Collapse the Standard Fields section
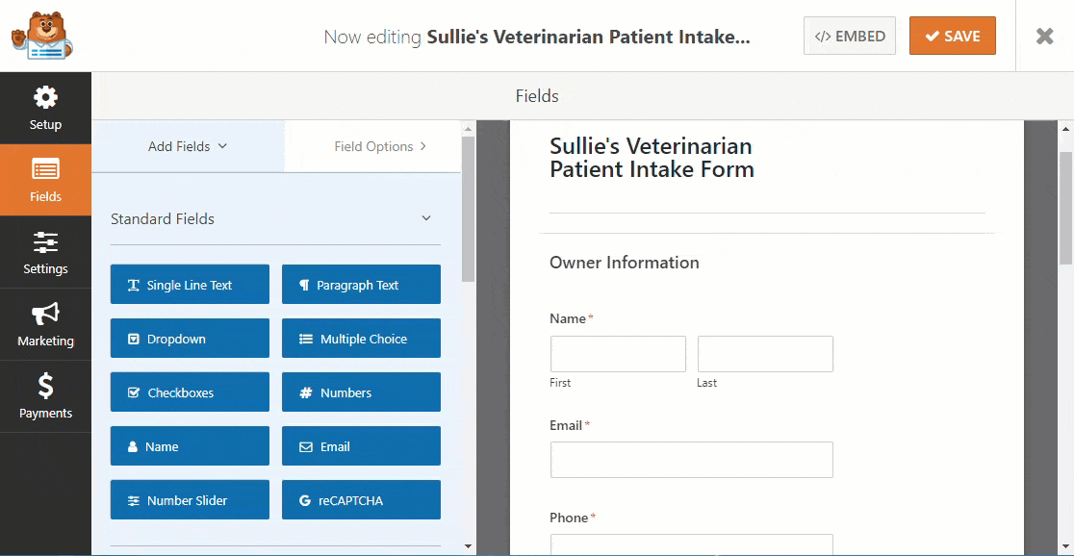The height and width of the screenshot is (556, 1074). (x=426, y=218)
